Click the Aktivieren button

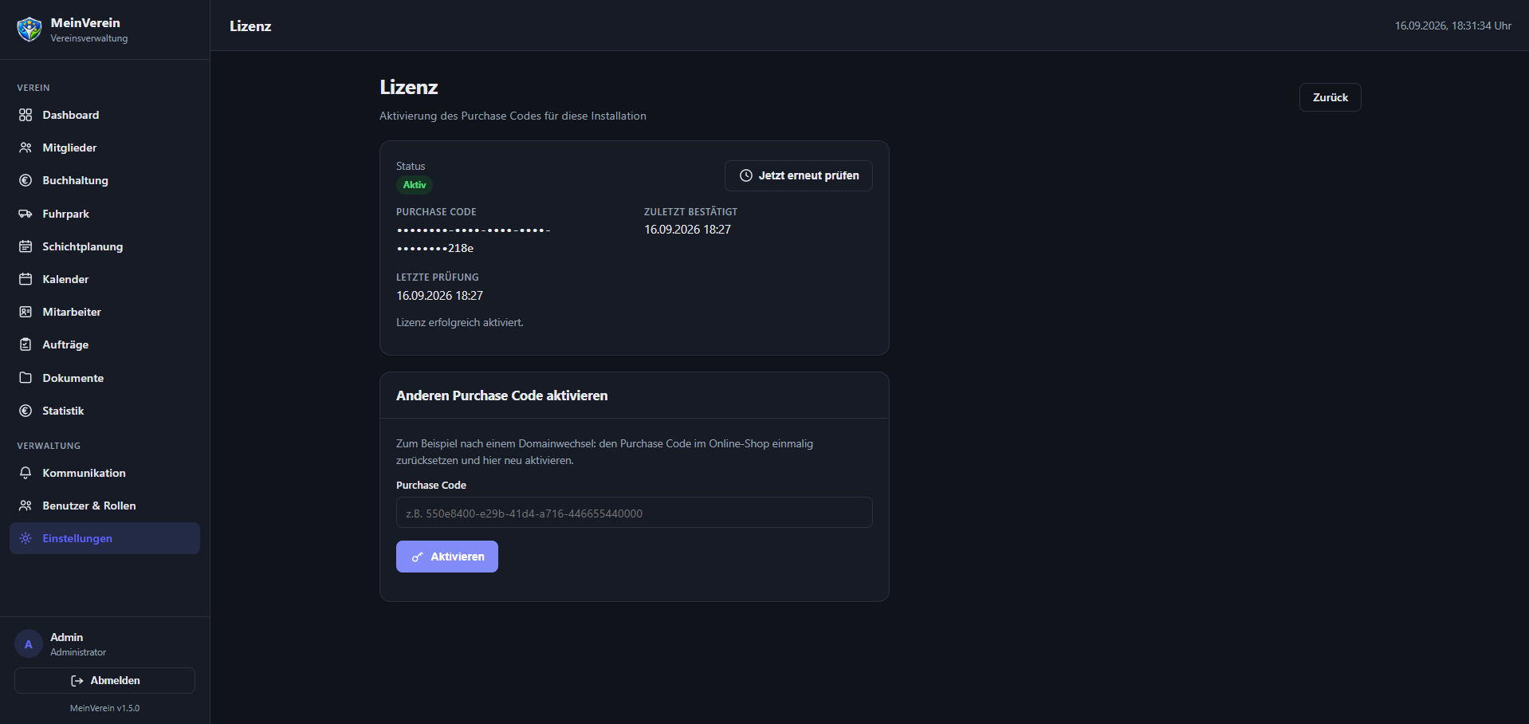pyautogui.click(x=447, y=557)
